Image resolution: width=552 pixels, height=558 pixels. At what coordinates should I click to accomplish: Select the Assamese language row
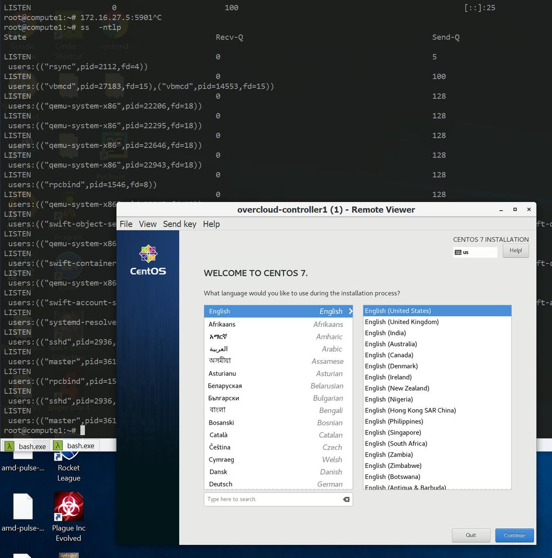click(278, 361)
